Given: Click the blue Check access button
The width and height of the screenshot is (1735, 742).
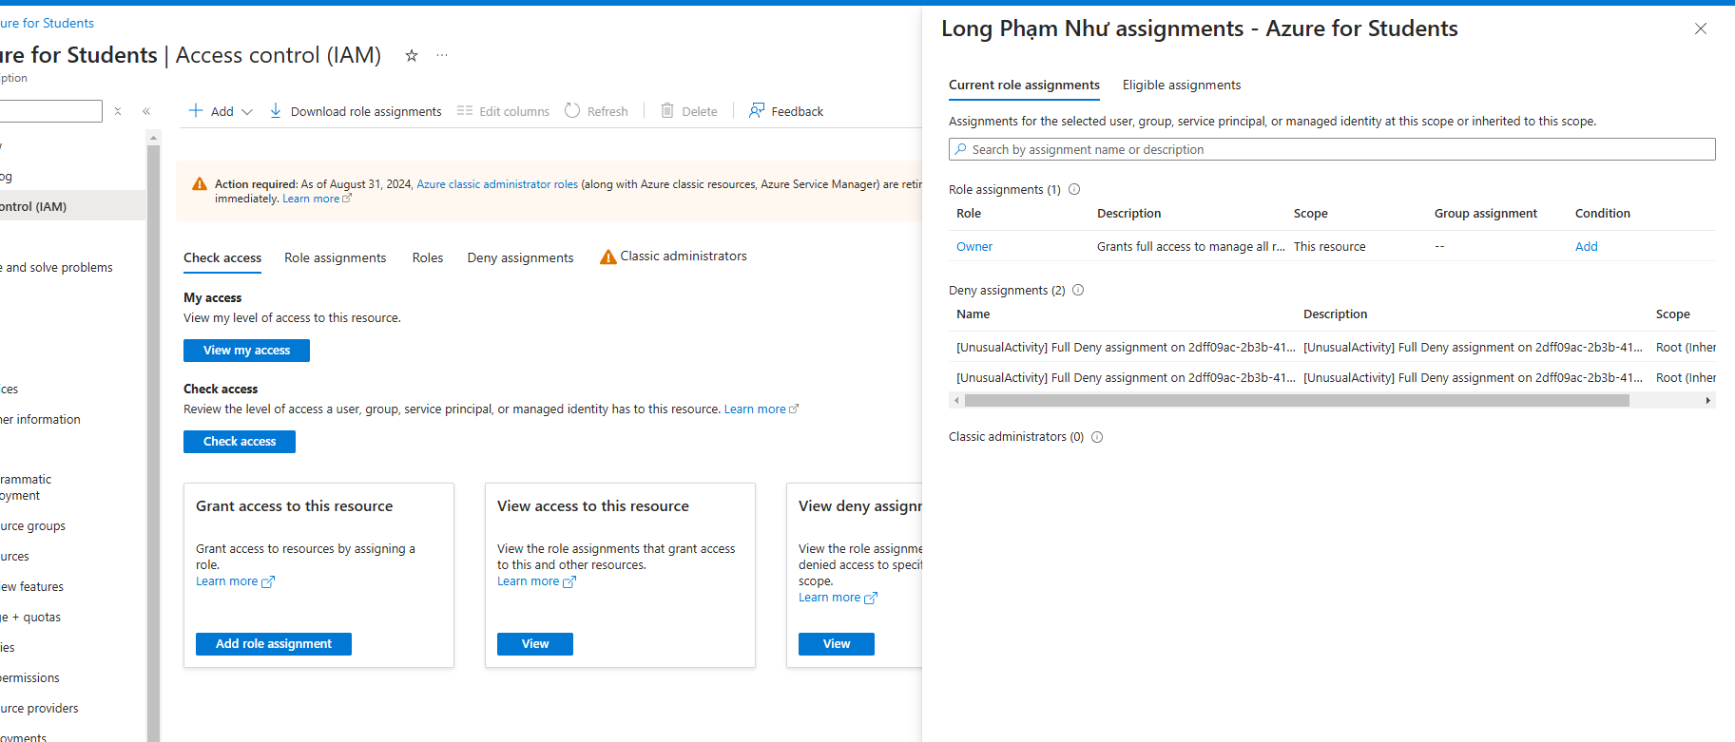Looking at the screenshot, I should [240, 442].
